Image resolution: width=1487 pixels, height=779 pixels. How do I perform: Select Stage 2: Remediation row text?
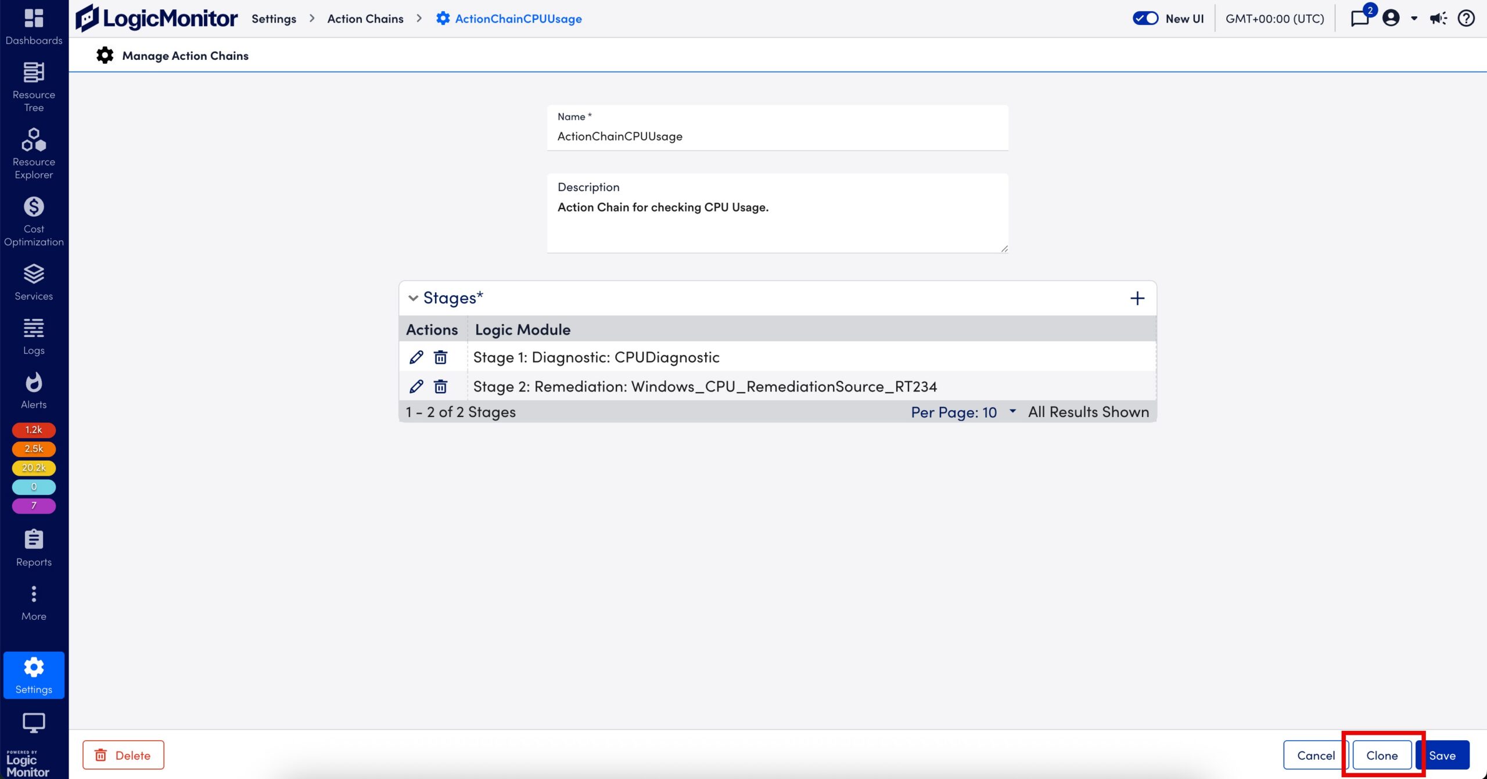coord(705,386)
